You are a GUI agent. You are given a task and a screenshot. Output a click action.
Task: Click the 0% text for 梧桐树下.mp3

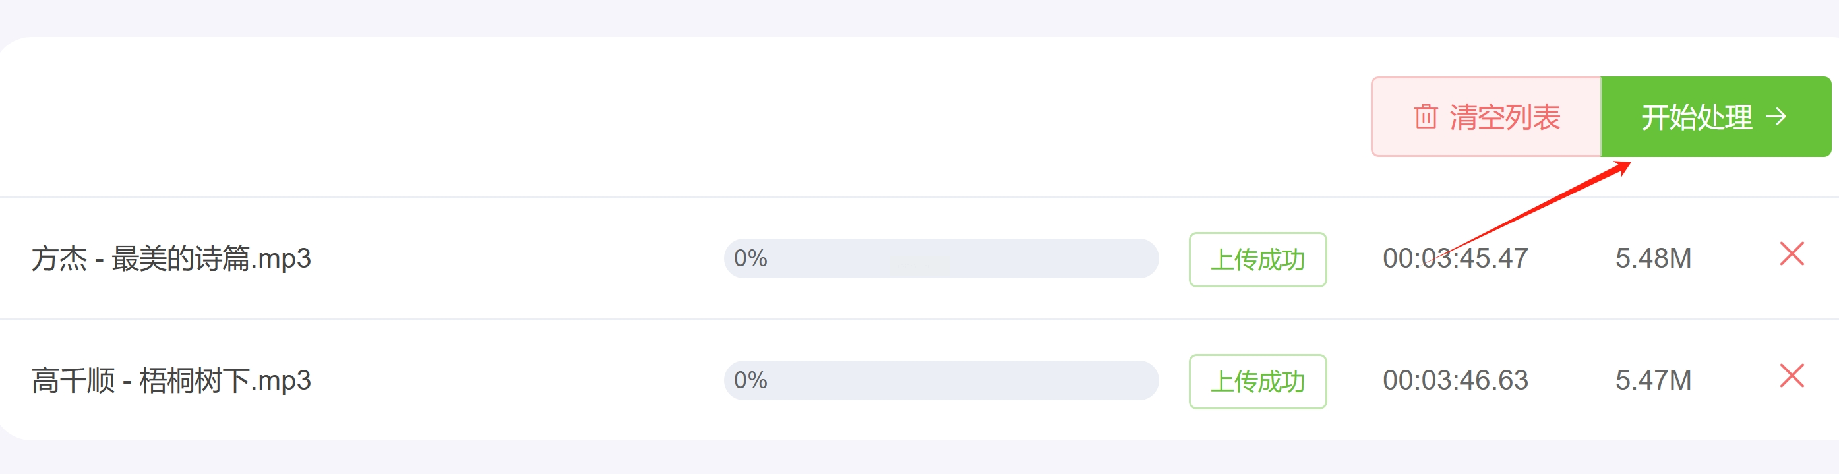pyautogui.click(x=750, y=380)
